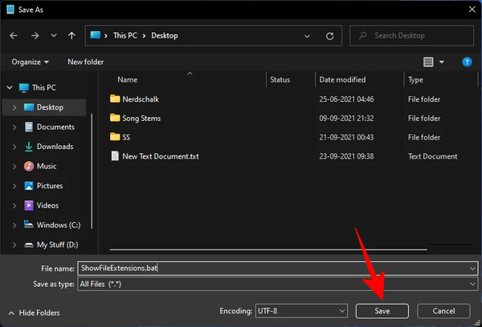Image resolution: width=482 pixels, height=327 pixels.
Task: Select the New Text Document.txt file
Action: pyautogui.click(x=161, y=156)
